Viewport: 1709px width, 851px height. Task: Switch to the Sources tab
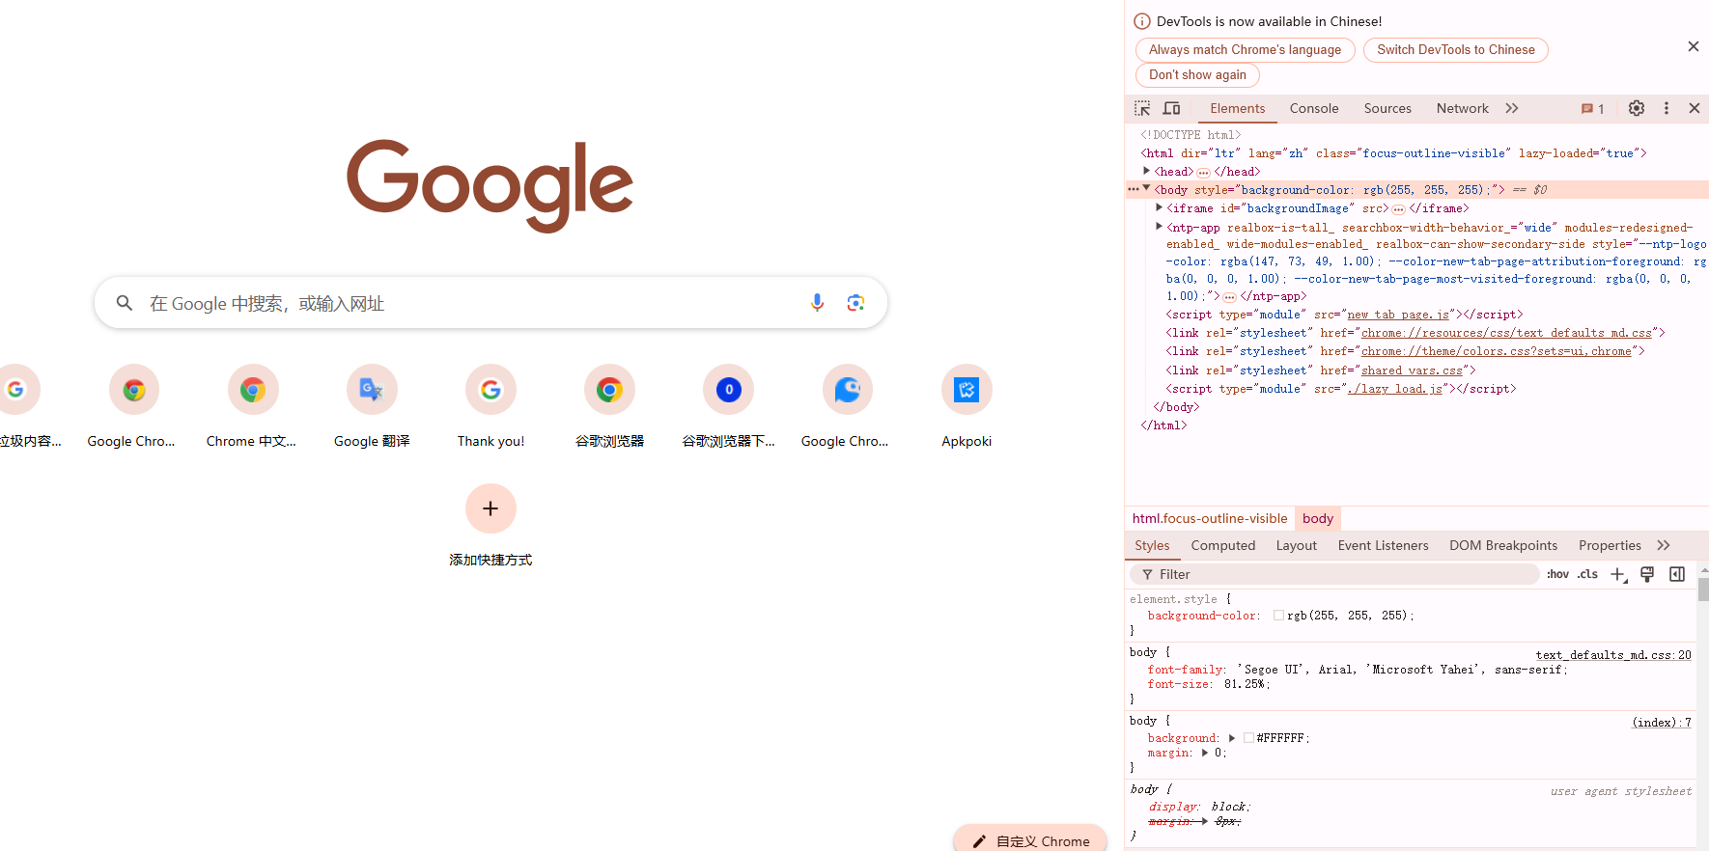point(1387,109)
